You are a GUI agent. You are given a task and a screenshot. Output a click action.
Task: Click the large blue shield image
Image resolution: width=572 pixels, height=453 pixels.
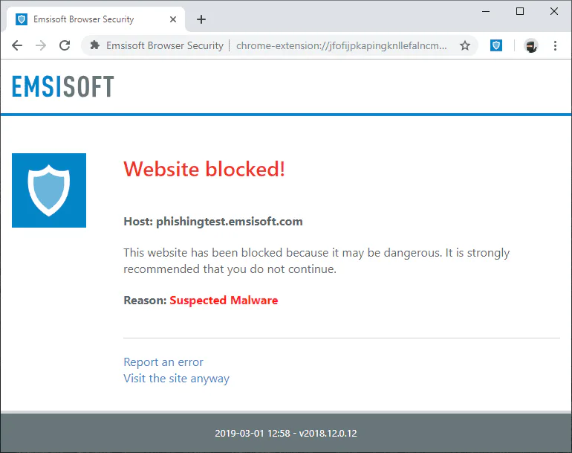click(49, 190)
